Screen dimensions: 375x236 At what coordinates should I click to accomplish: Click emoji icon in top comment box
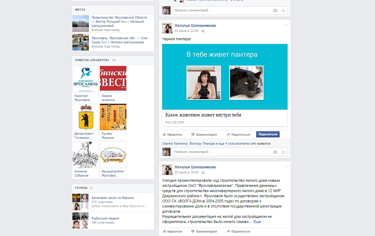pyautogui.click(x=283, y=10)
